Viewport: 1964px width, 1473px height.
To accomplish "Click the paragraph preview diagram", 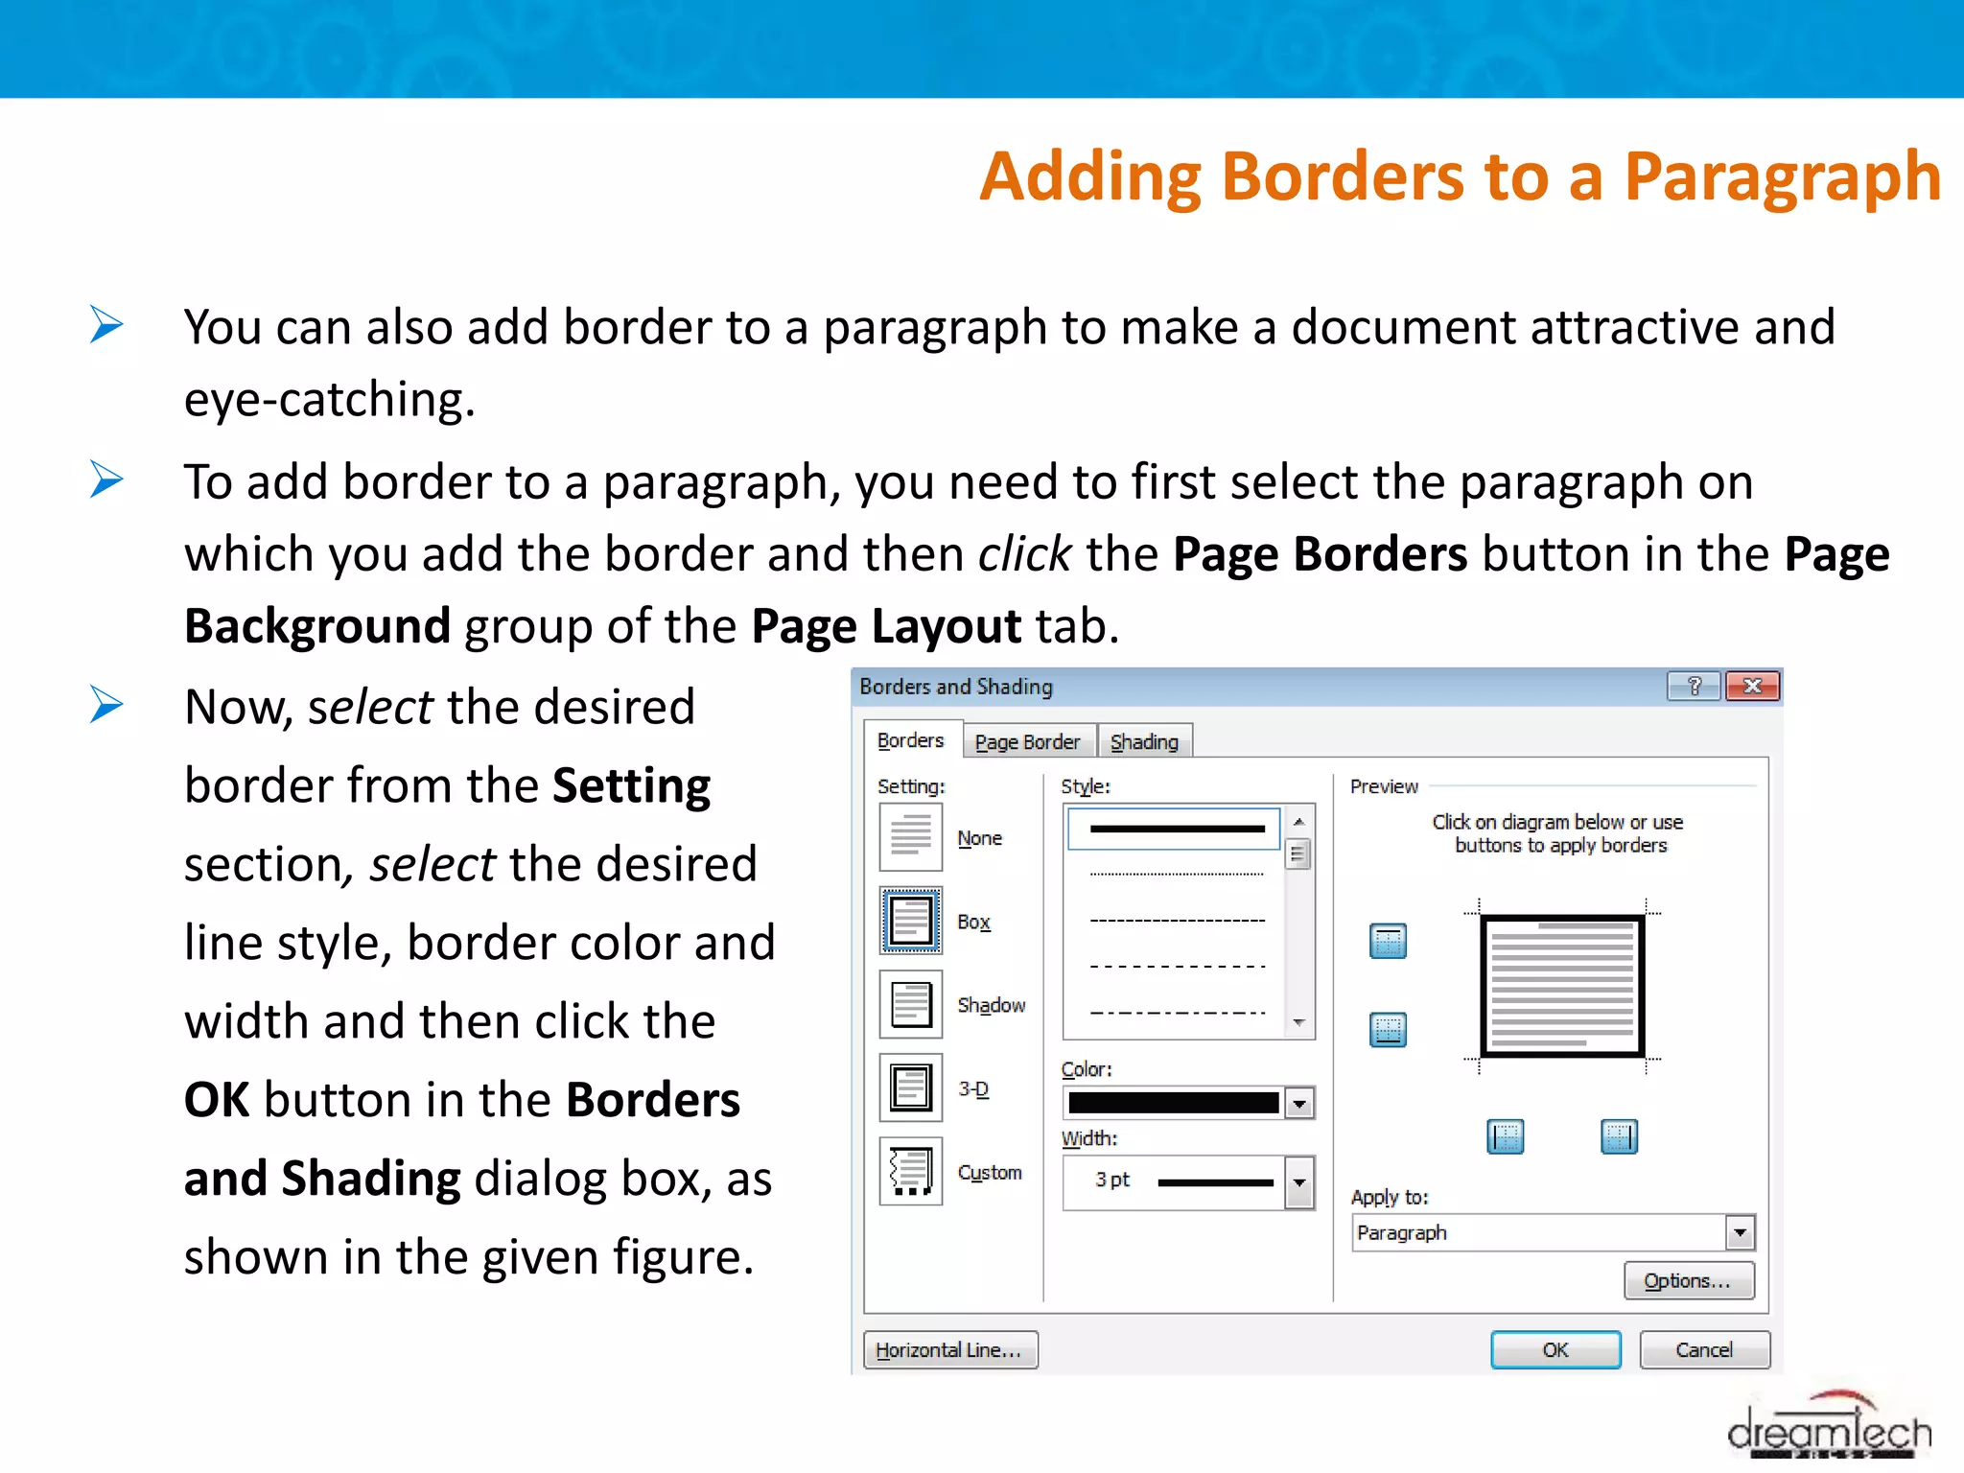I will tap(1562, 986).
